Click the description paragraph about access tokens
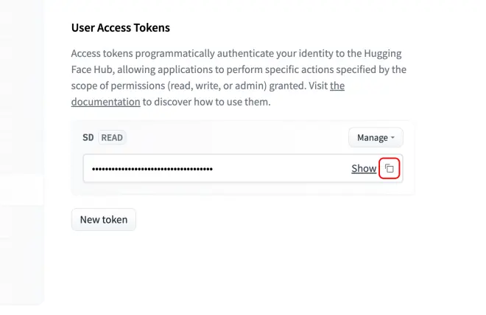Screen dimensions: 486x315 [239, 77]
